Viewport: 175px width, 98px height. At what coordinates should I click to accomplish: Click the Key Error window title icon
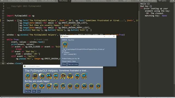[x=62, y=36]
